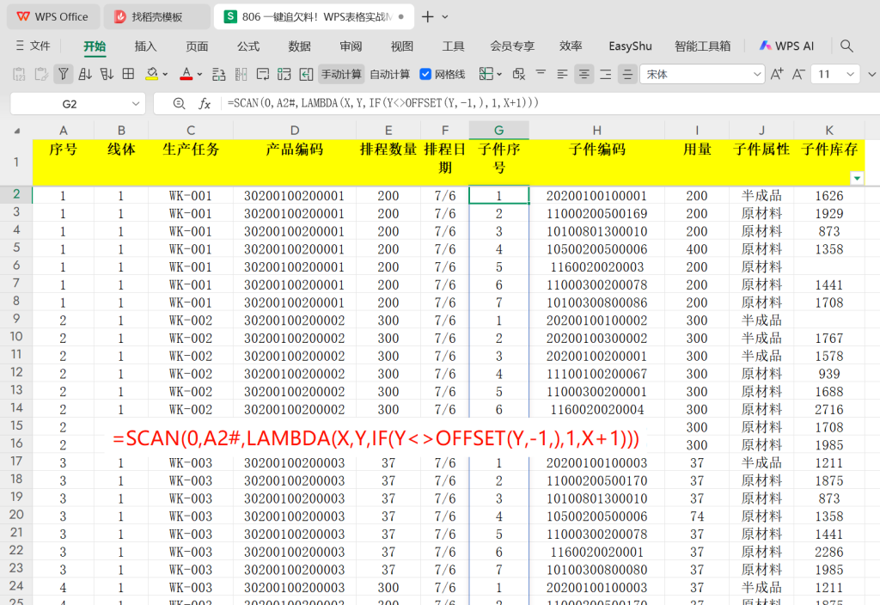The height and width of the screenshot is (605, 880).
Task: Apply the red font color
Action: click(x=186, y=74)
